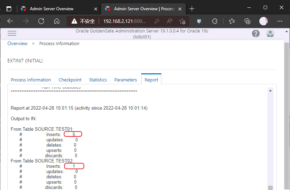Click the not secure warning icon
This screenshot has width=290, height=190.
click(x=74, y=21)
